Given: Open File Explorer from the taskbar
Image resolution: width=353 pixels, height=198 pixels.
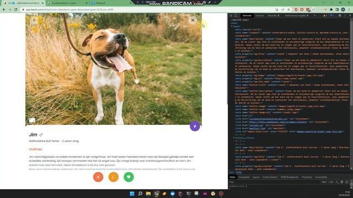Looking at the screenshot, I should coord(148,194).
